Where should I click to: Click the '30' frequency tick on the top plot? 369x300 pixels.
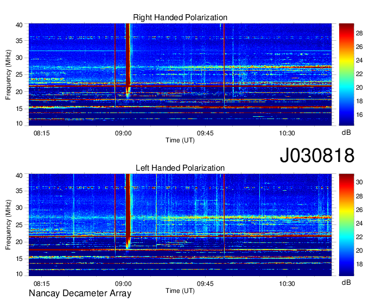click(19, 58)
